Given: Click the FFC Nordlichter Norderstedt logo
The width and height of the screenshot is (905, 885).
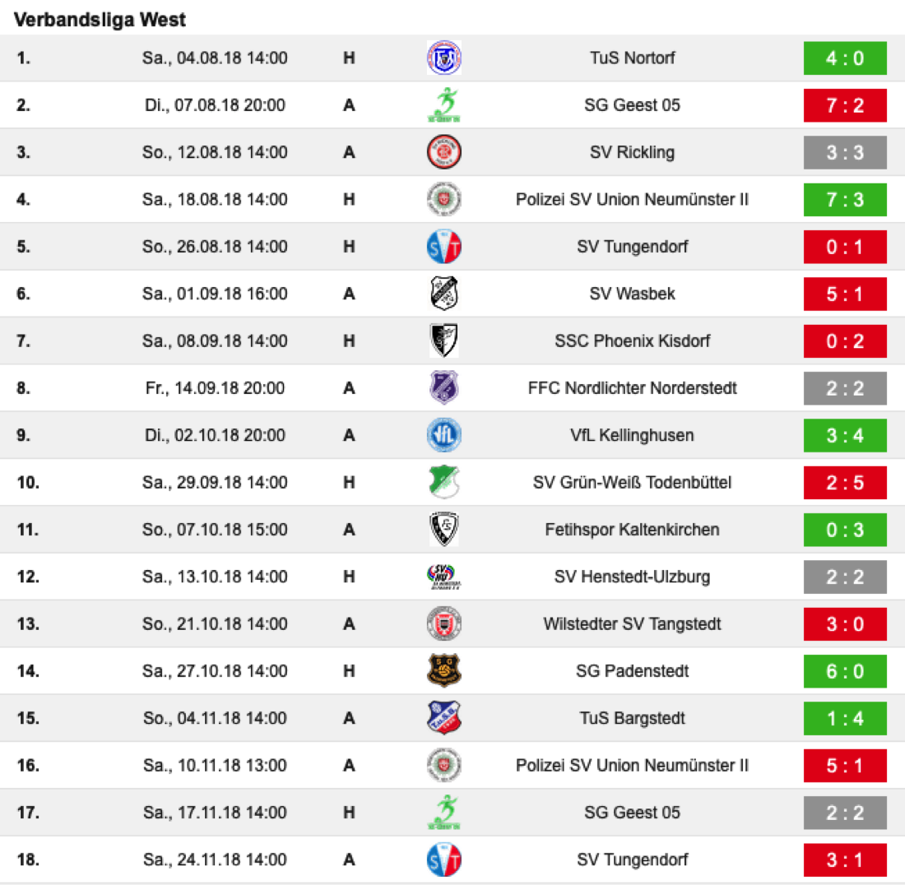Looking at the screenshot, I should [444, 388].
